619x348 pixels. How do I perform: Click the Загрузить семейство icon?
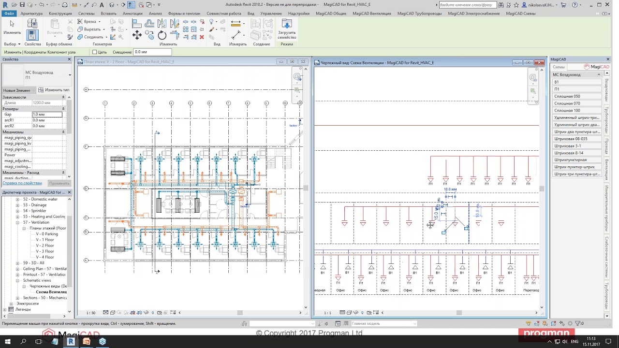287,24
